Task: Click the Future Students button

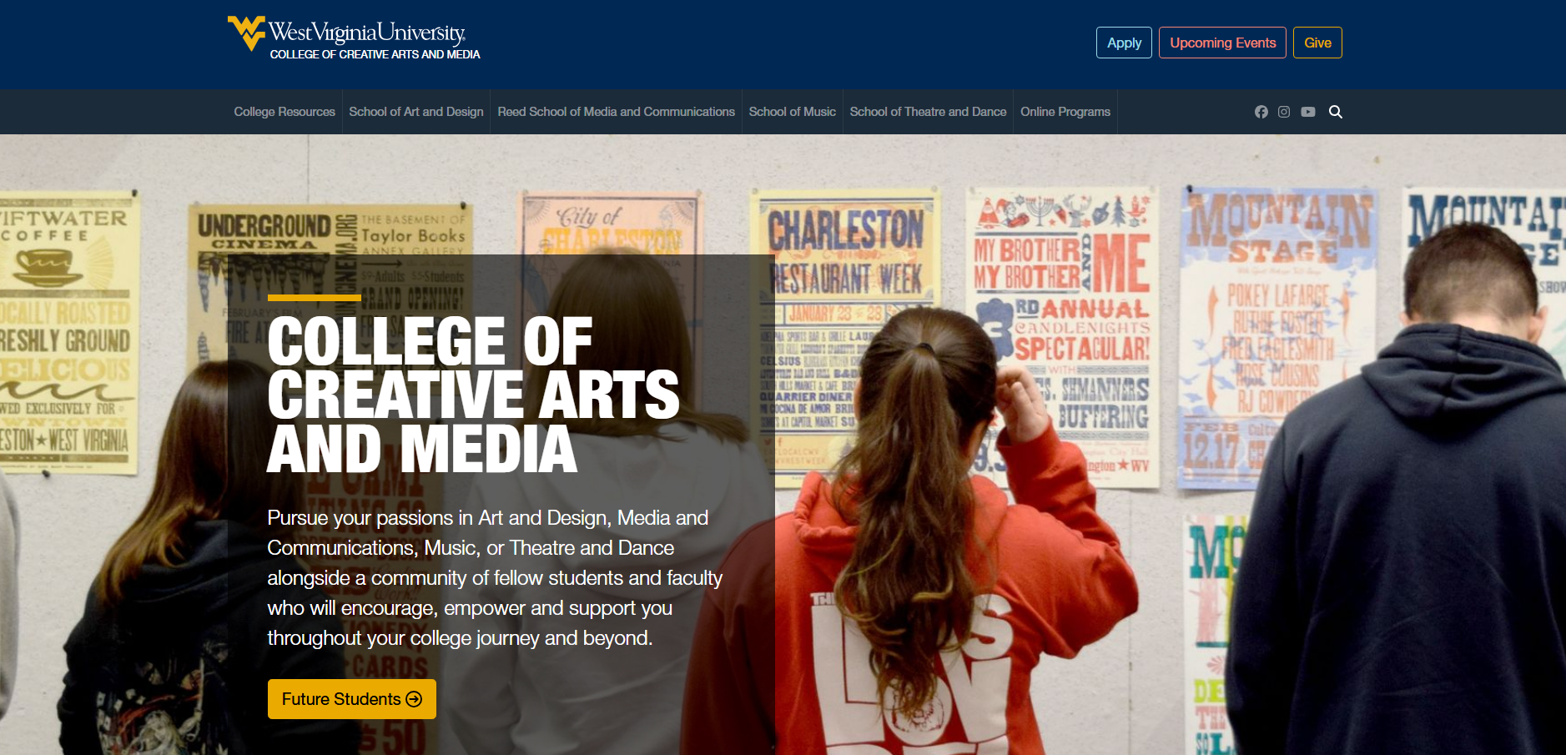Action: tap(352, 699)
